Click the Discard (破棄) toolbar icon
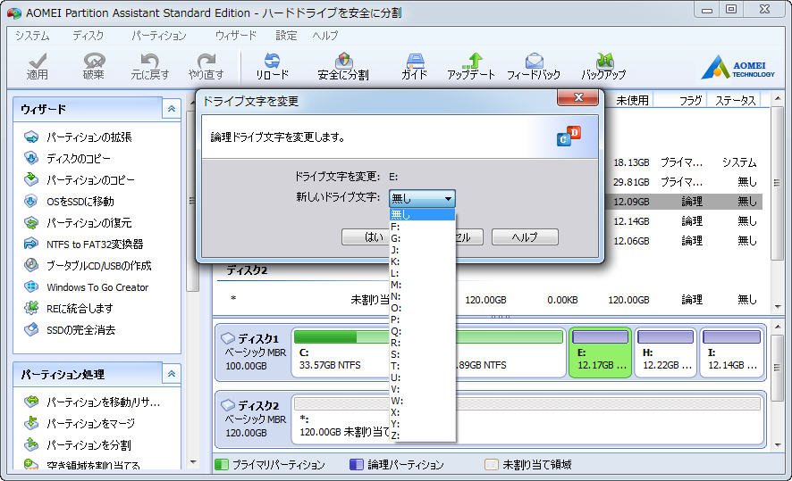 pyautogui.click(x=94, y=67)
